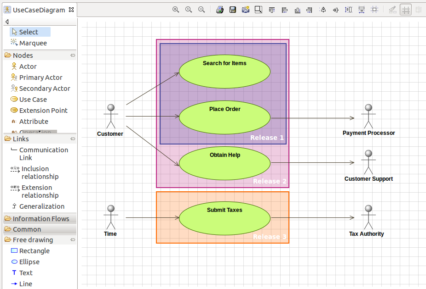Pick the Ellipse drawing tool
This screenshot has width=426, height=289.
tap(25, 262)
